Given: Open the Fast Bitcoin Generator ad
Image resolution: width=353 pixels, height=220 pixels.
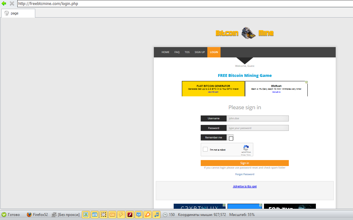Looking at the screenshot, I should tap(213, 89).
